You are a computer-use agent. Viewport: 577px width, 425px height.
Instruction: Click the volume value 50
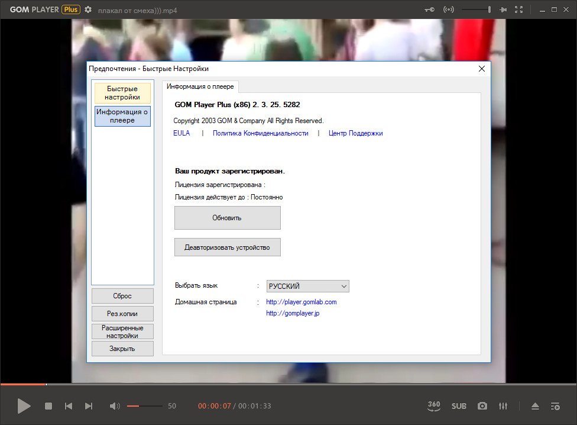(x=172, y=406)
